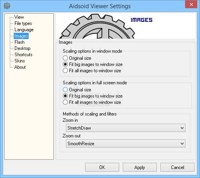200x178 pixels.
Task: Click the IMAGES header title text
Action: [142, 20]
